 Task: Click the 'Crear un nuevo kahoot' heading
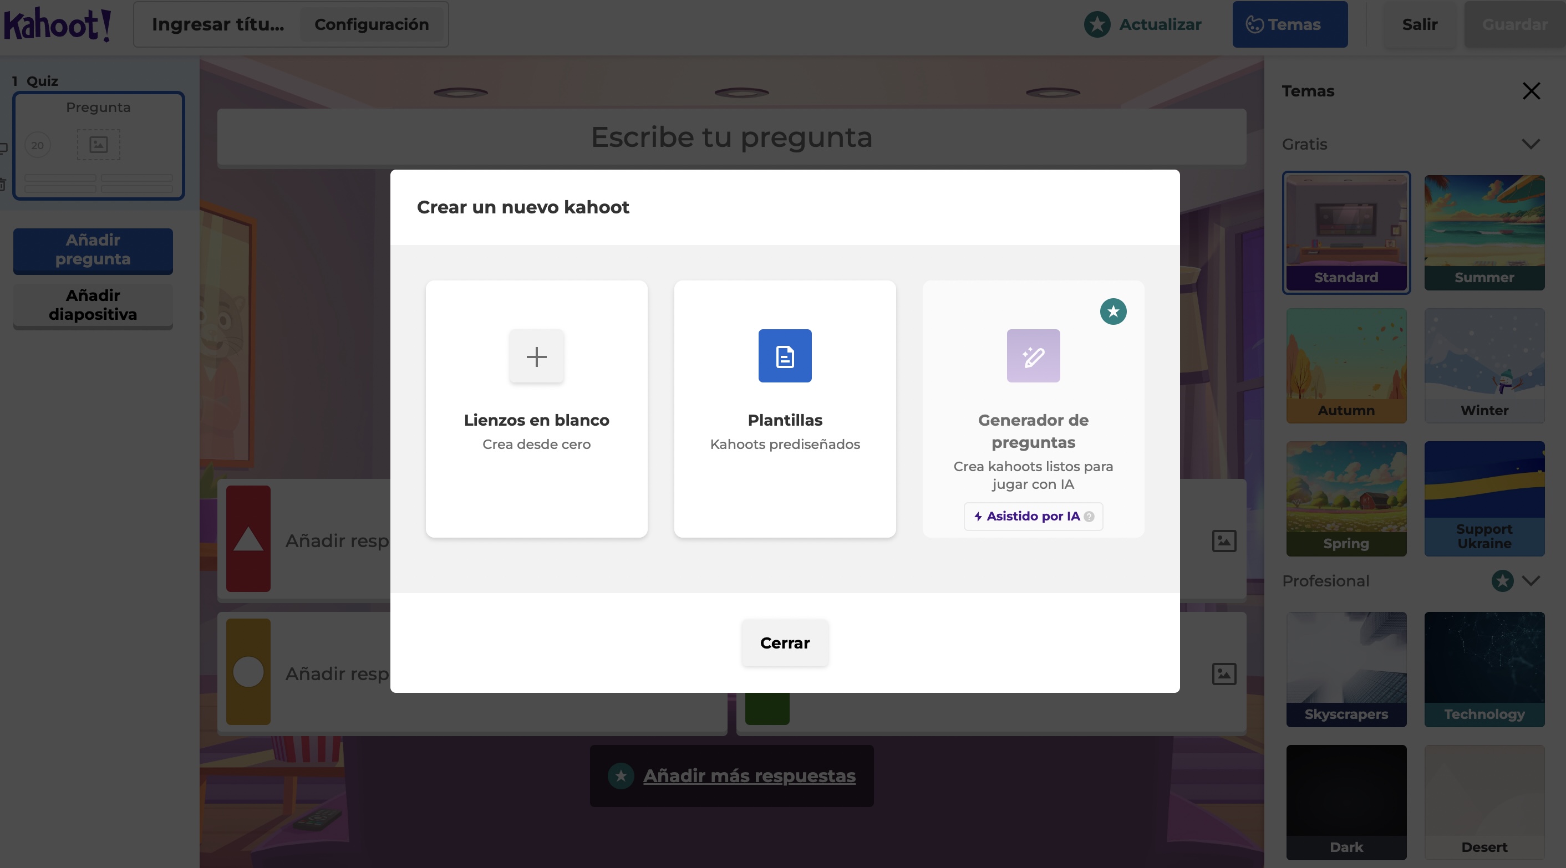(x=523, y=207)
